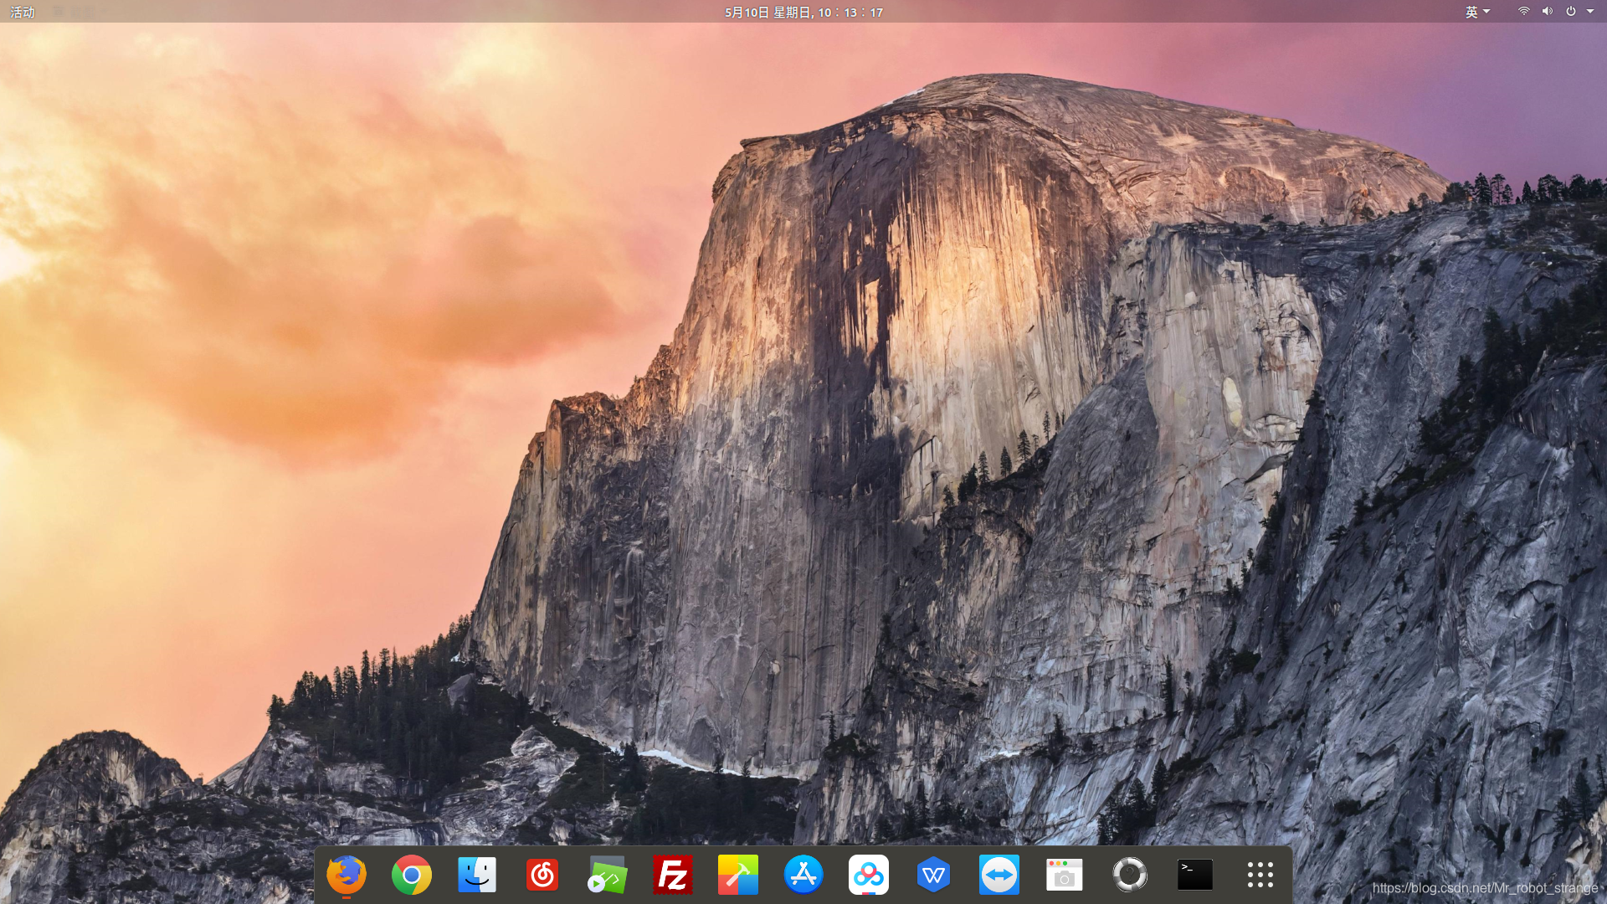Image resolution: width=1607 pixels, height=904 pixels.
Task: Open the green Android Studio icon
Action: coord(608,875)
